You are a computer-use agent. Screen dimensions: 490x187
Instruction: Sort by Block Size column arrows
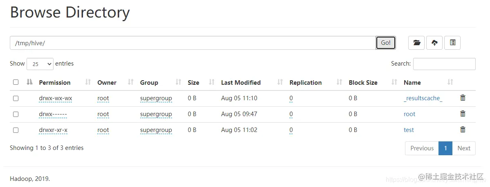[x=394, y=82]
